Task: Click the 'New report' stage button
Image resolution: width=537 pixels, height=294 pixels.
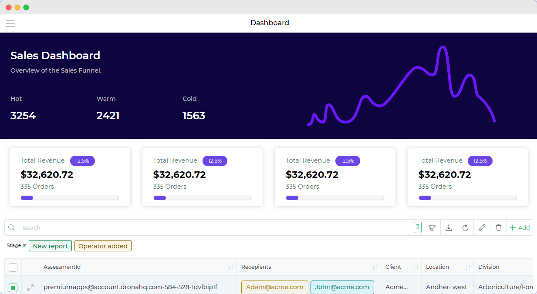Action: pyautogui.click(x=50, y=246)
